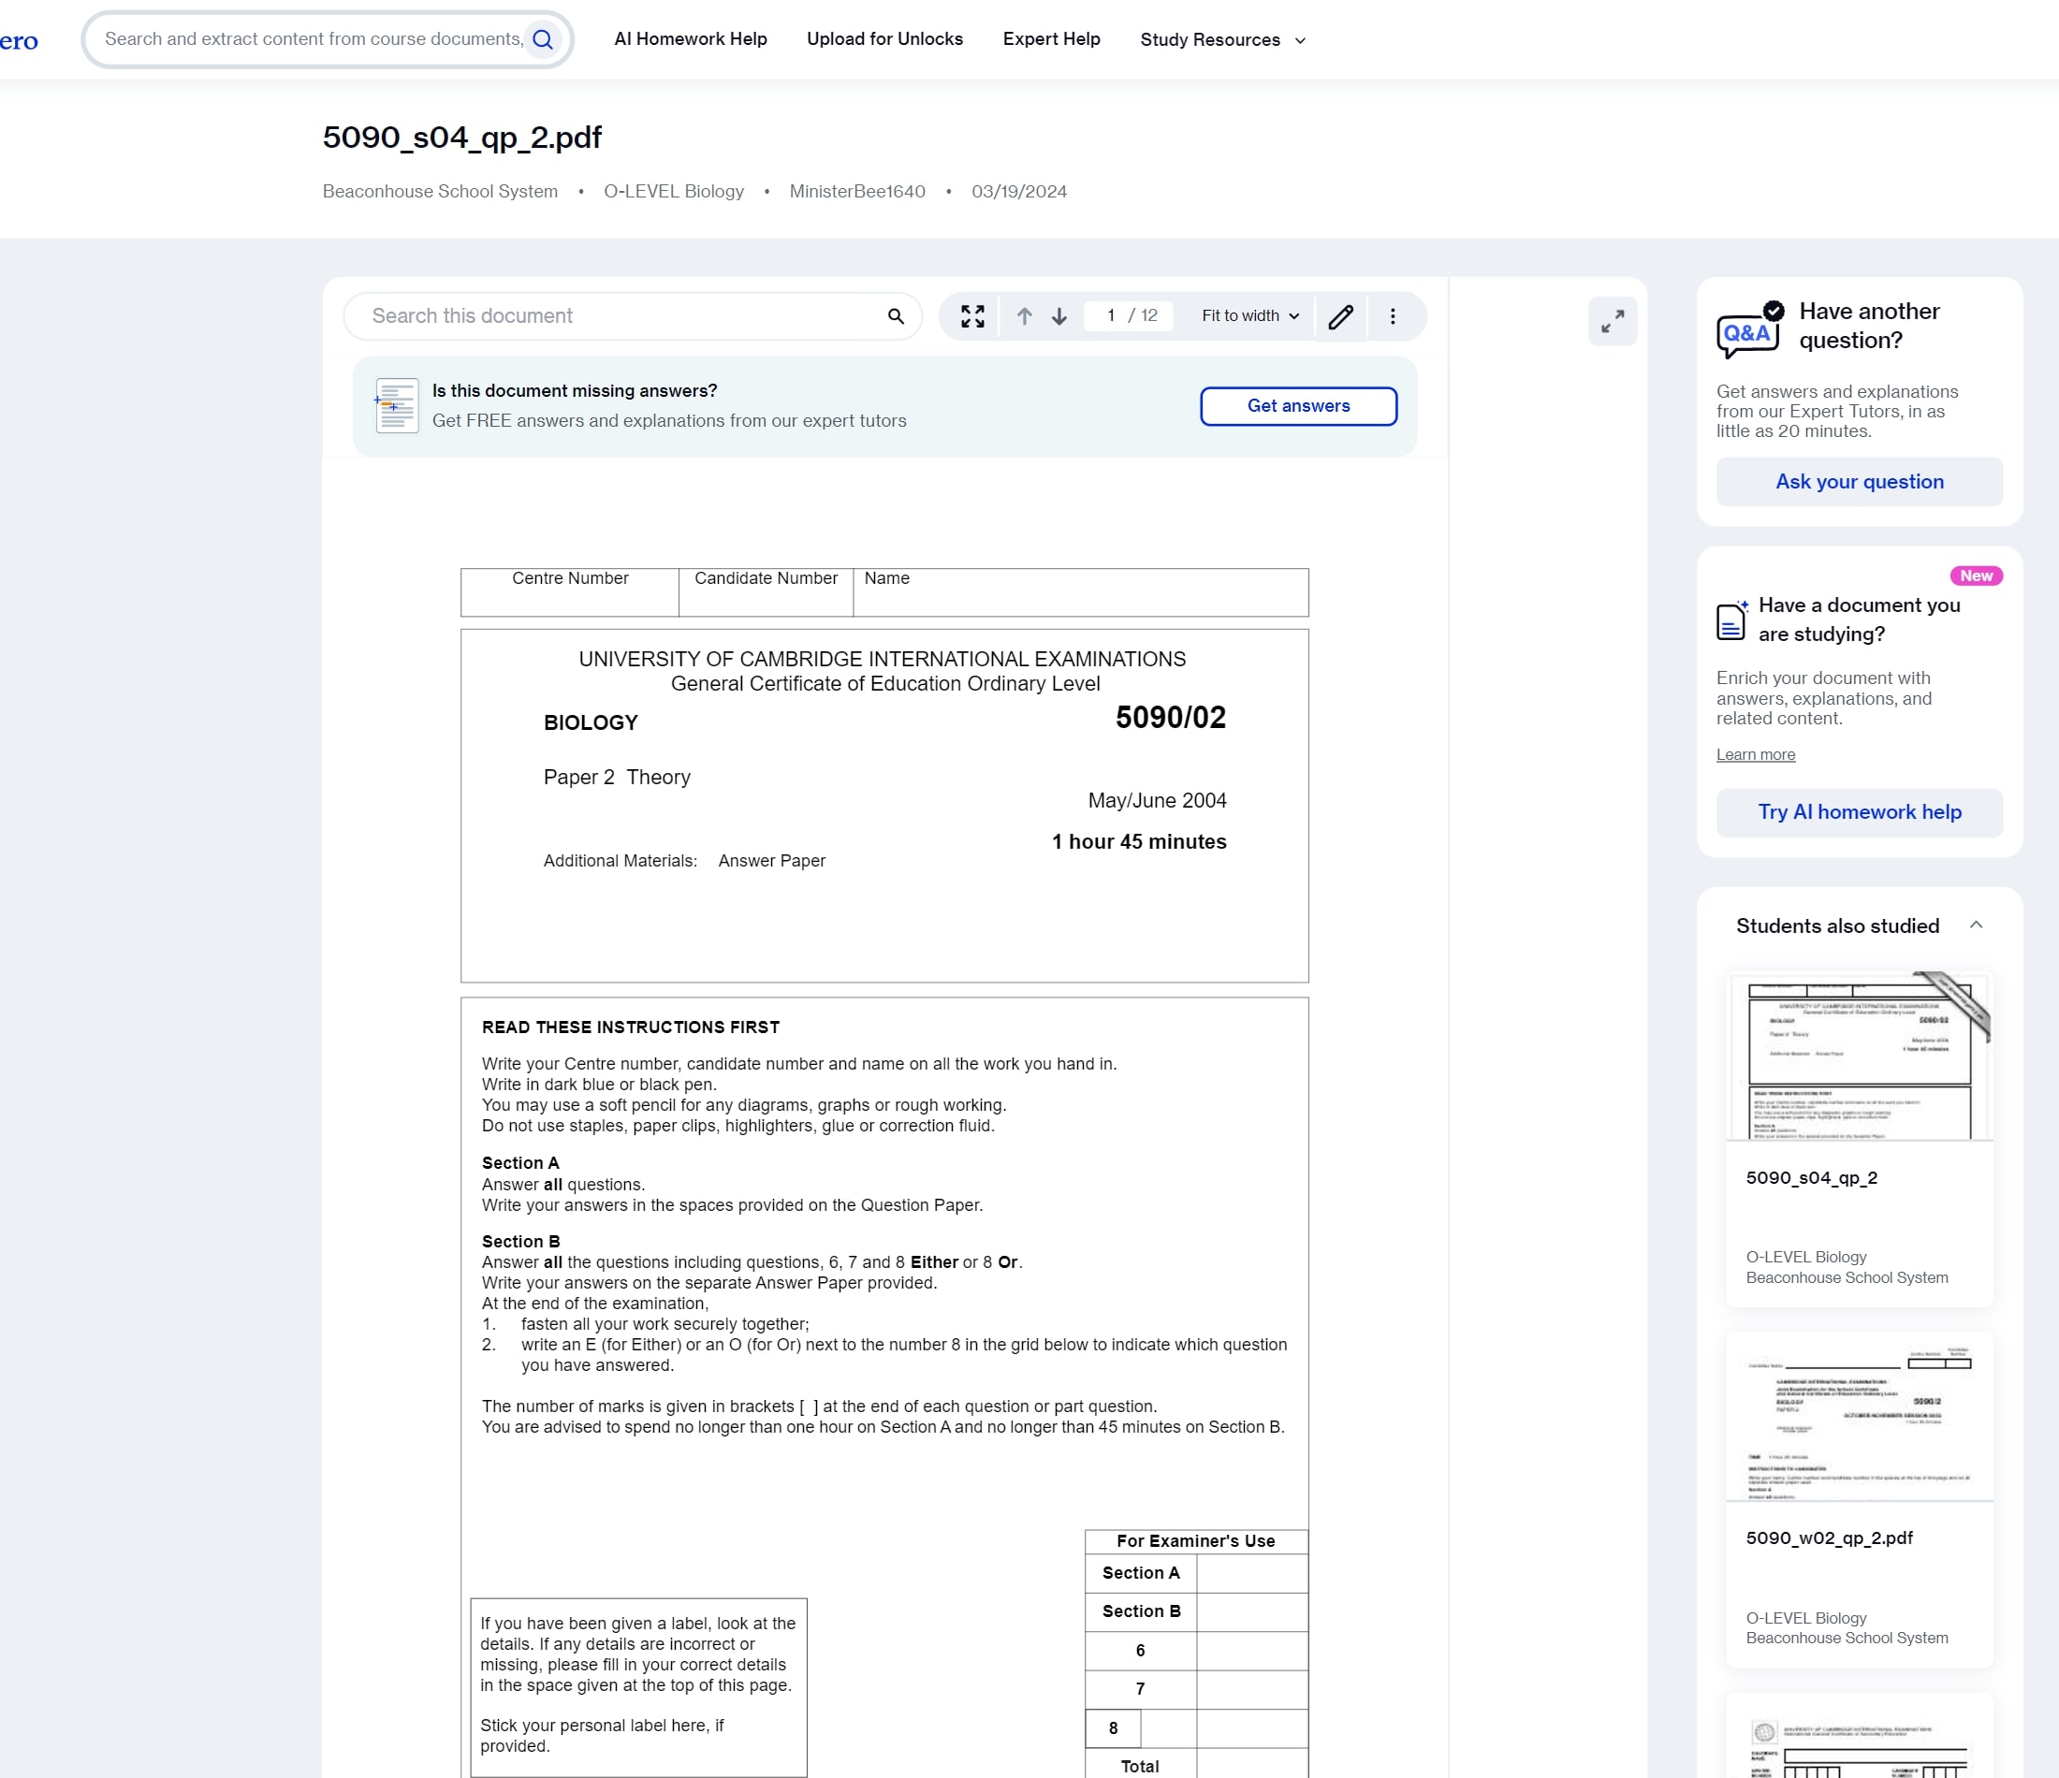2059x1778 pixels.
Task: Click the Get answers button
Action: point(1299,406)
